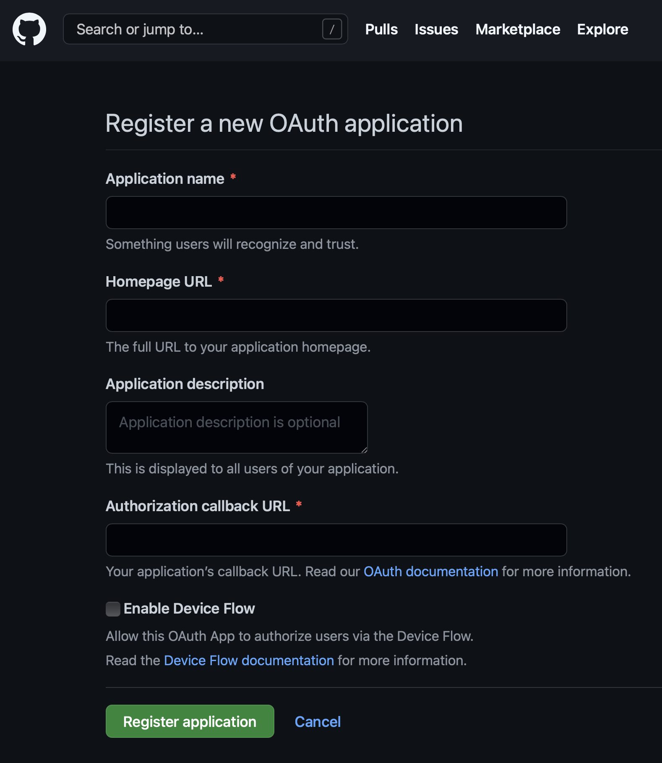Click the Register a new OAuth application heading
Image resolution: width=662 pixels, height=763 pixels.
(x=284, y=123)
